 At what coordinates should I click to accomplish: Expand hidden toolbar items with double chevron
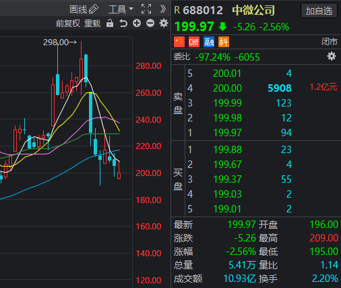pos(163,9)
